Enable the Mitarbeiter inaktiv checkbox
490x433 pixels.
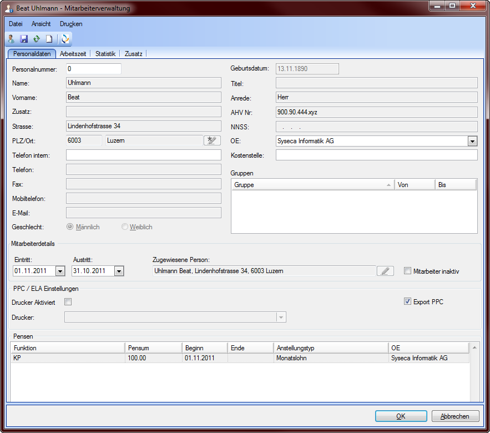408,271
